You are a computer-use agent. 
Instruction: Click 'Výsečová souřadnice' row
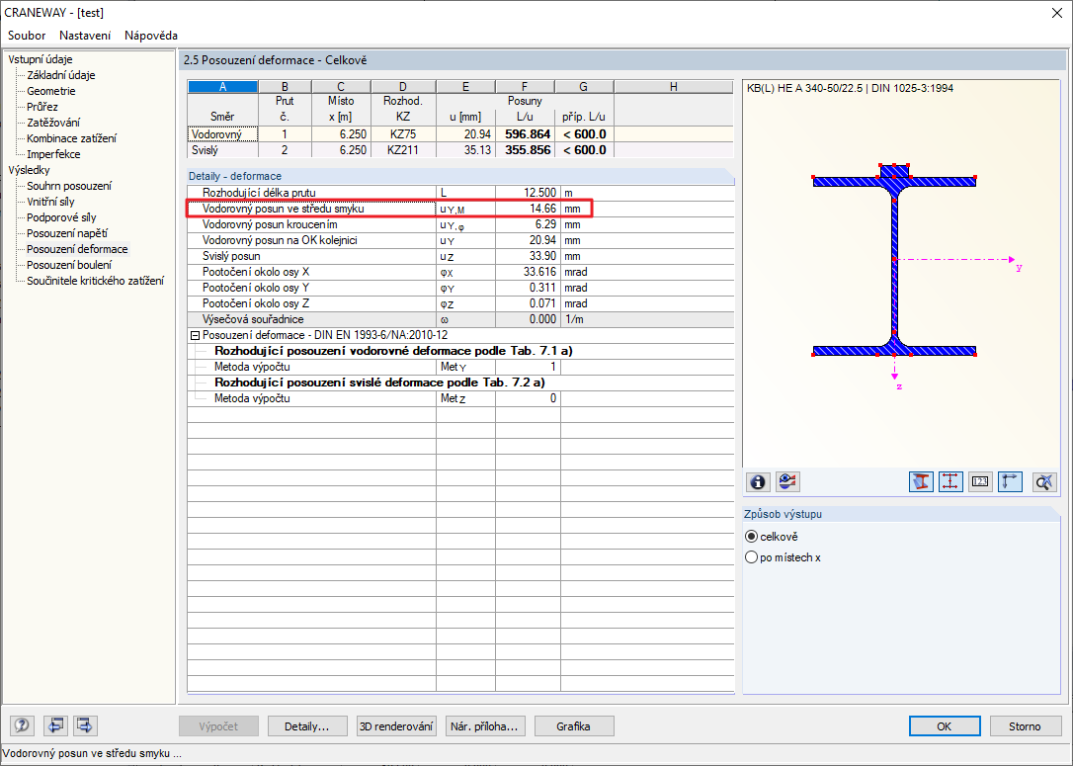460,319
